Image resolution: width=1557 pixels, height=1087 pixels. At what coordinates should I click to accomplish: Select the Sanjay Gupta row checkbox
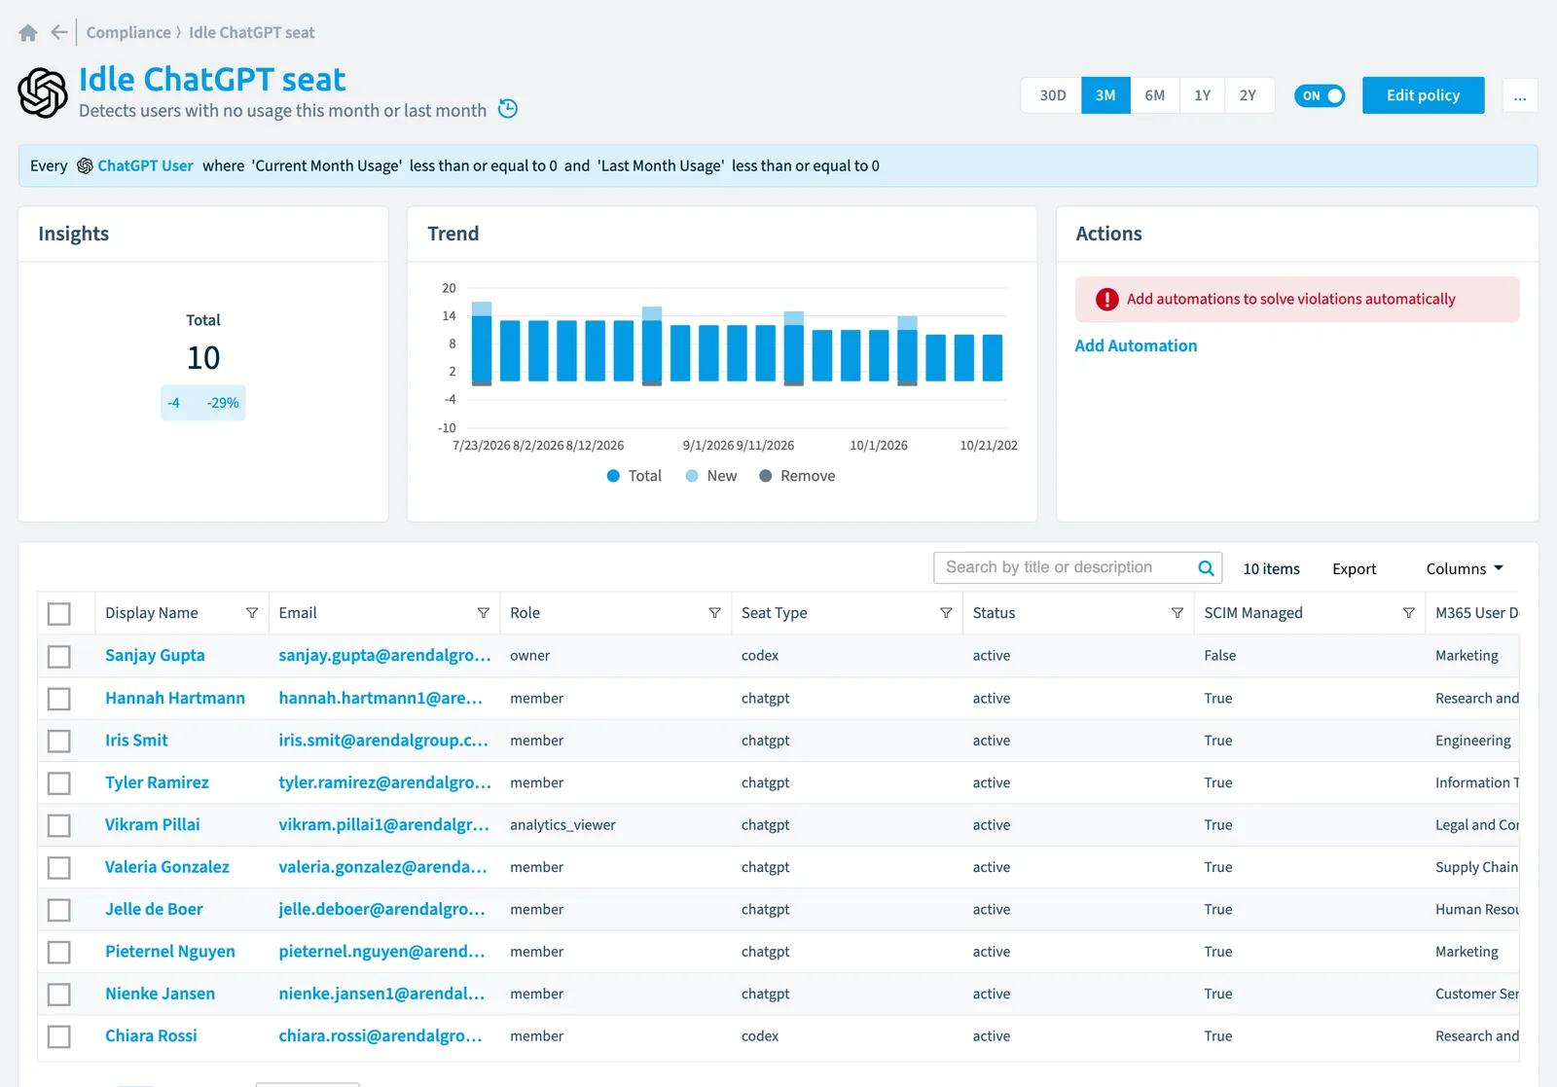(59, 657)
